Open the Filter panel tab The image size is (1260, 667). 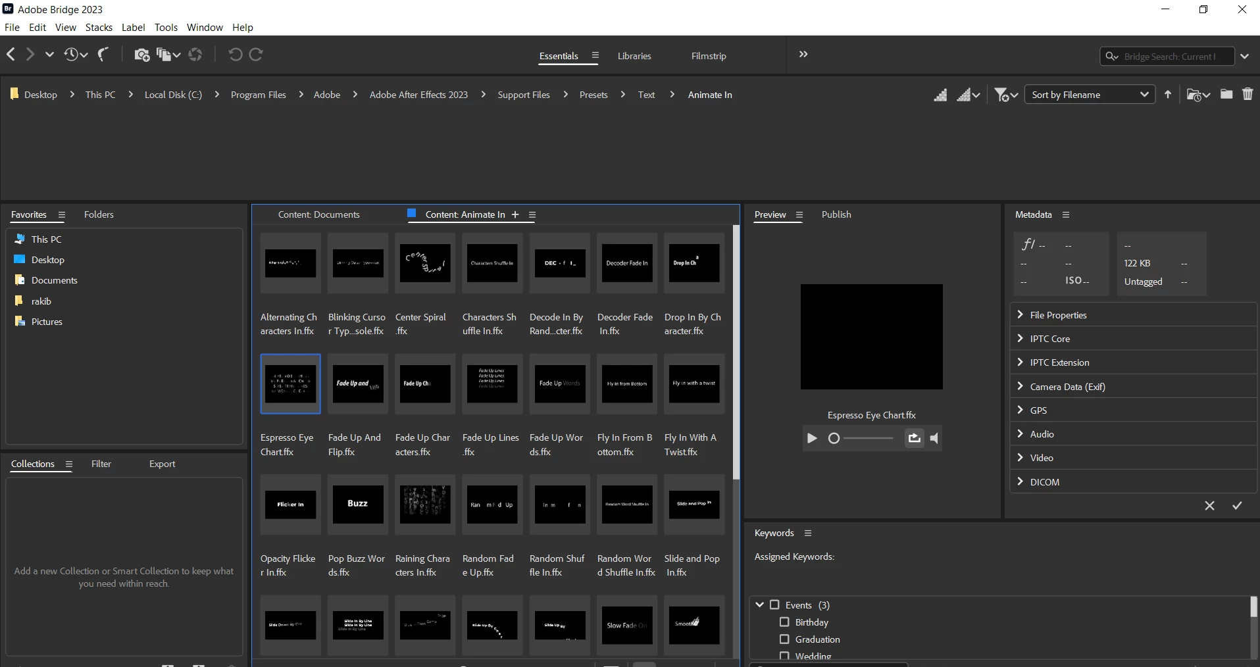[x=101, y=464]
